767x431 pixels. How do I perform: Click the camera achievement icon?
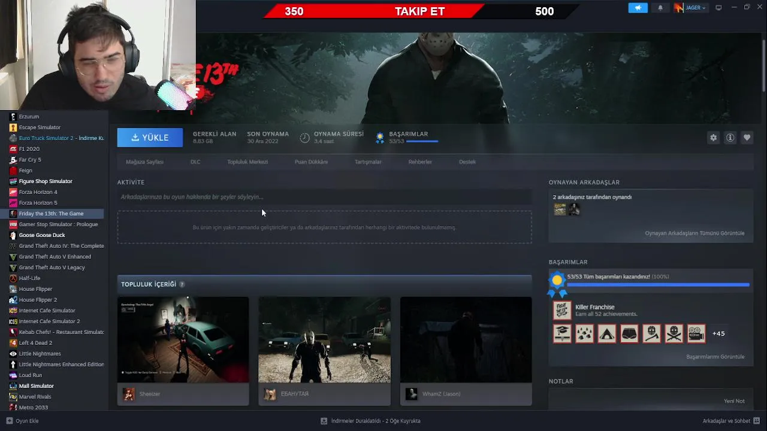tap(696, 333)
